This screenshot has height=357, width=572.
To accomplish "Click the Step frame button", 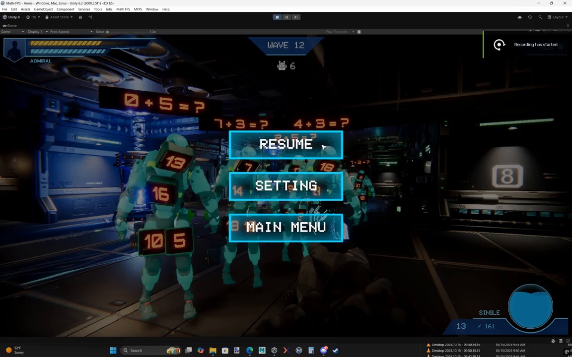I will tap(296, 17).
